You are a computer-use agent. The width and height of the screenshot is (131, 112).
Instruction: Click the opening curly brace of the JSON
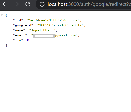[x=6, y=15]
